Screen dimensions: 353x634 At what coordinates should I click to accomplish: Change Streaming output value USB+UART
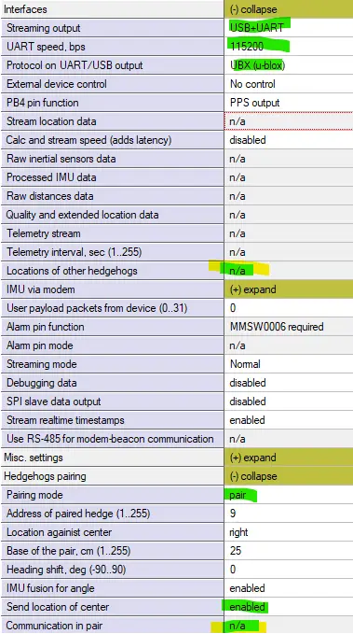tap(289, 28)
